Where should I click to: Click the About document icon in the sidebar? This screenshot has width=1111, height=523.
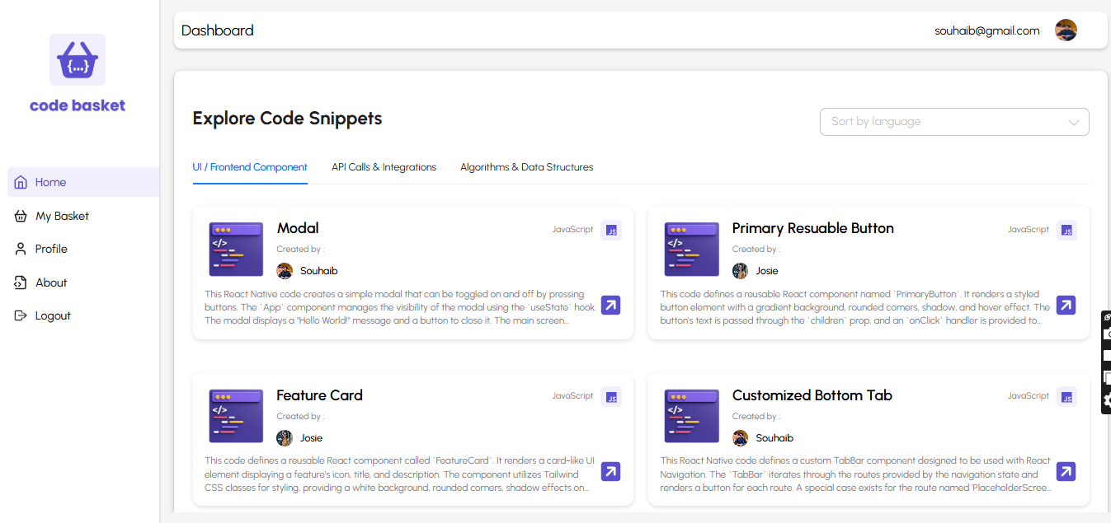[x=21, y=282]
